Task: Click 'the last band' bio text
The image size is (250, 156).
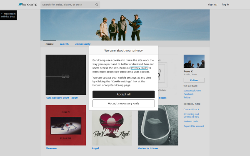Action: coord(190,86)
